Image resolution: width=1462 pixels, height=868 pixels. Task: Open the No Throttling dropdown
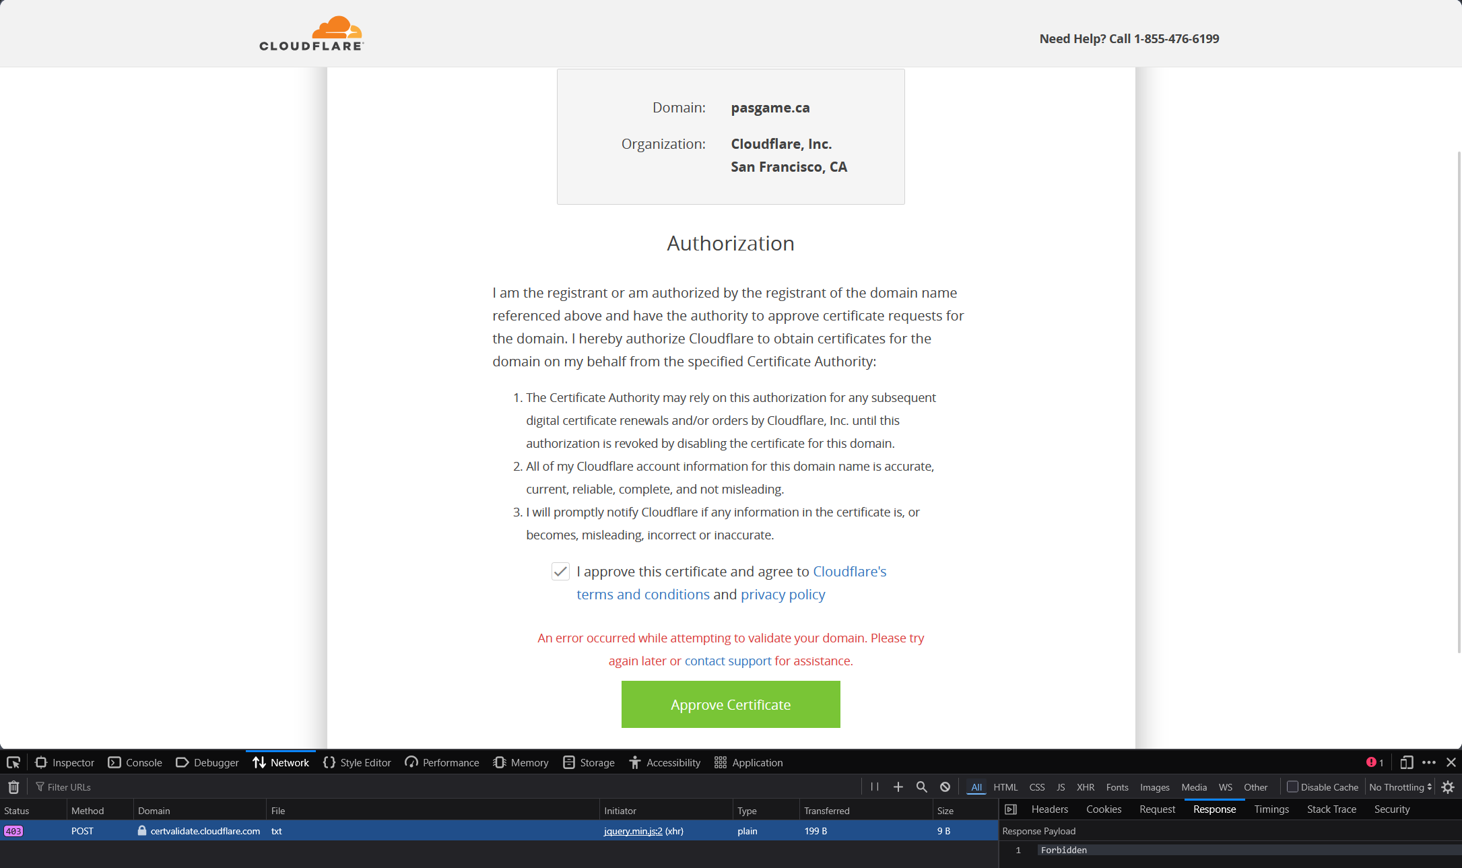[1400, 787]
